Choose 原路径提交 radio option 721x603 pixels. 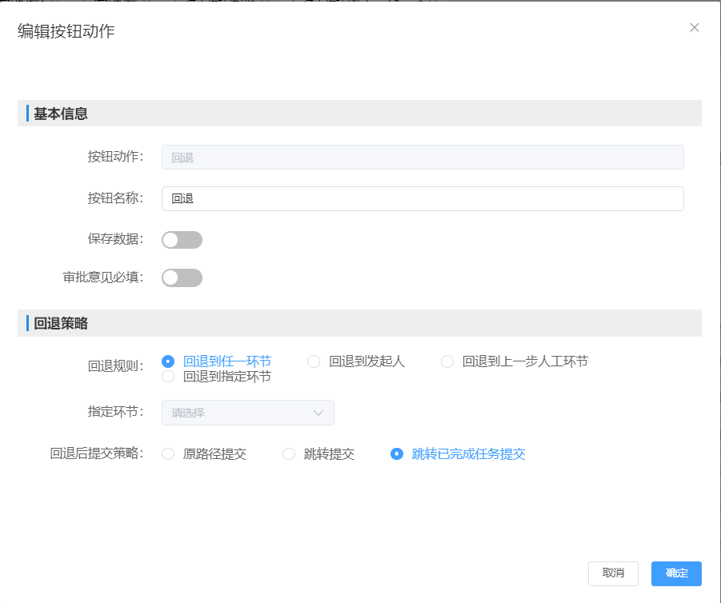[x=168, y=454]
